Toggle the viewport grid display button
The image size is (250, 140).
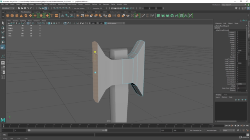coord(28,23)
